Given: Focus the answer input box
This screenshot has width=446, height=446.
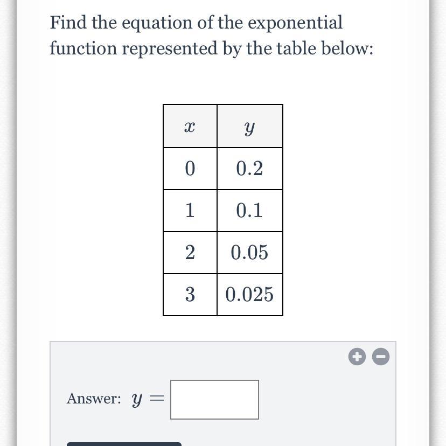Looking at the screenshot, I should click(x=214, y=399).
